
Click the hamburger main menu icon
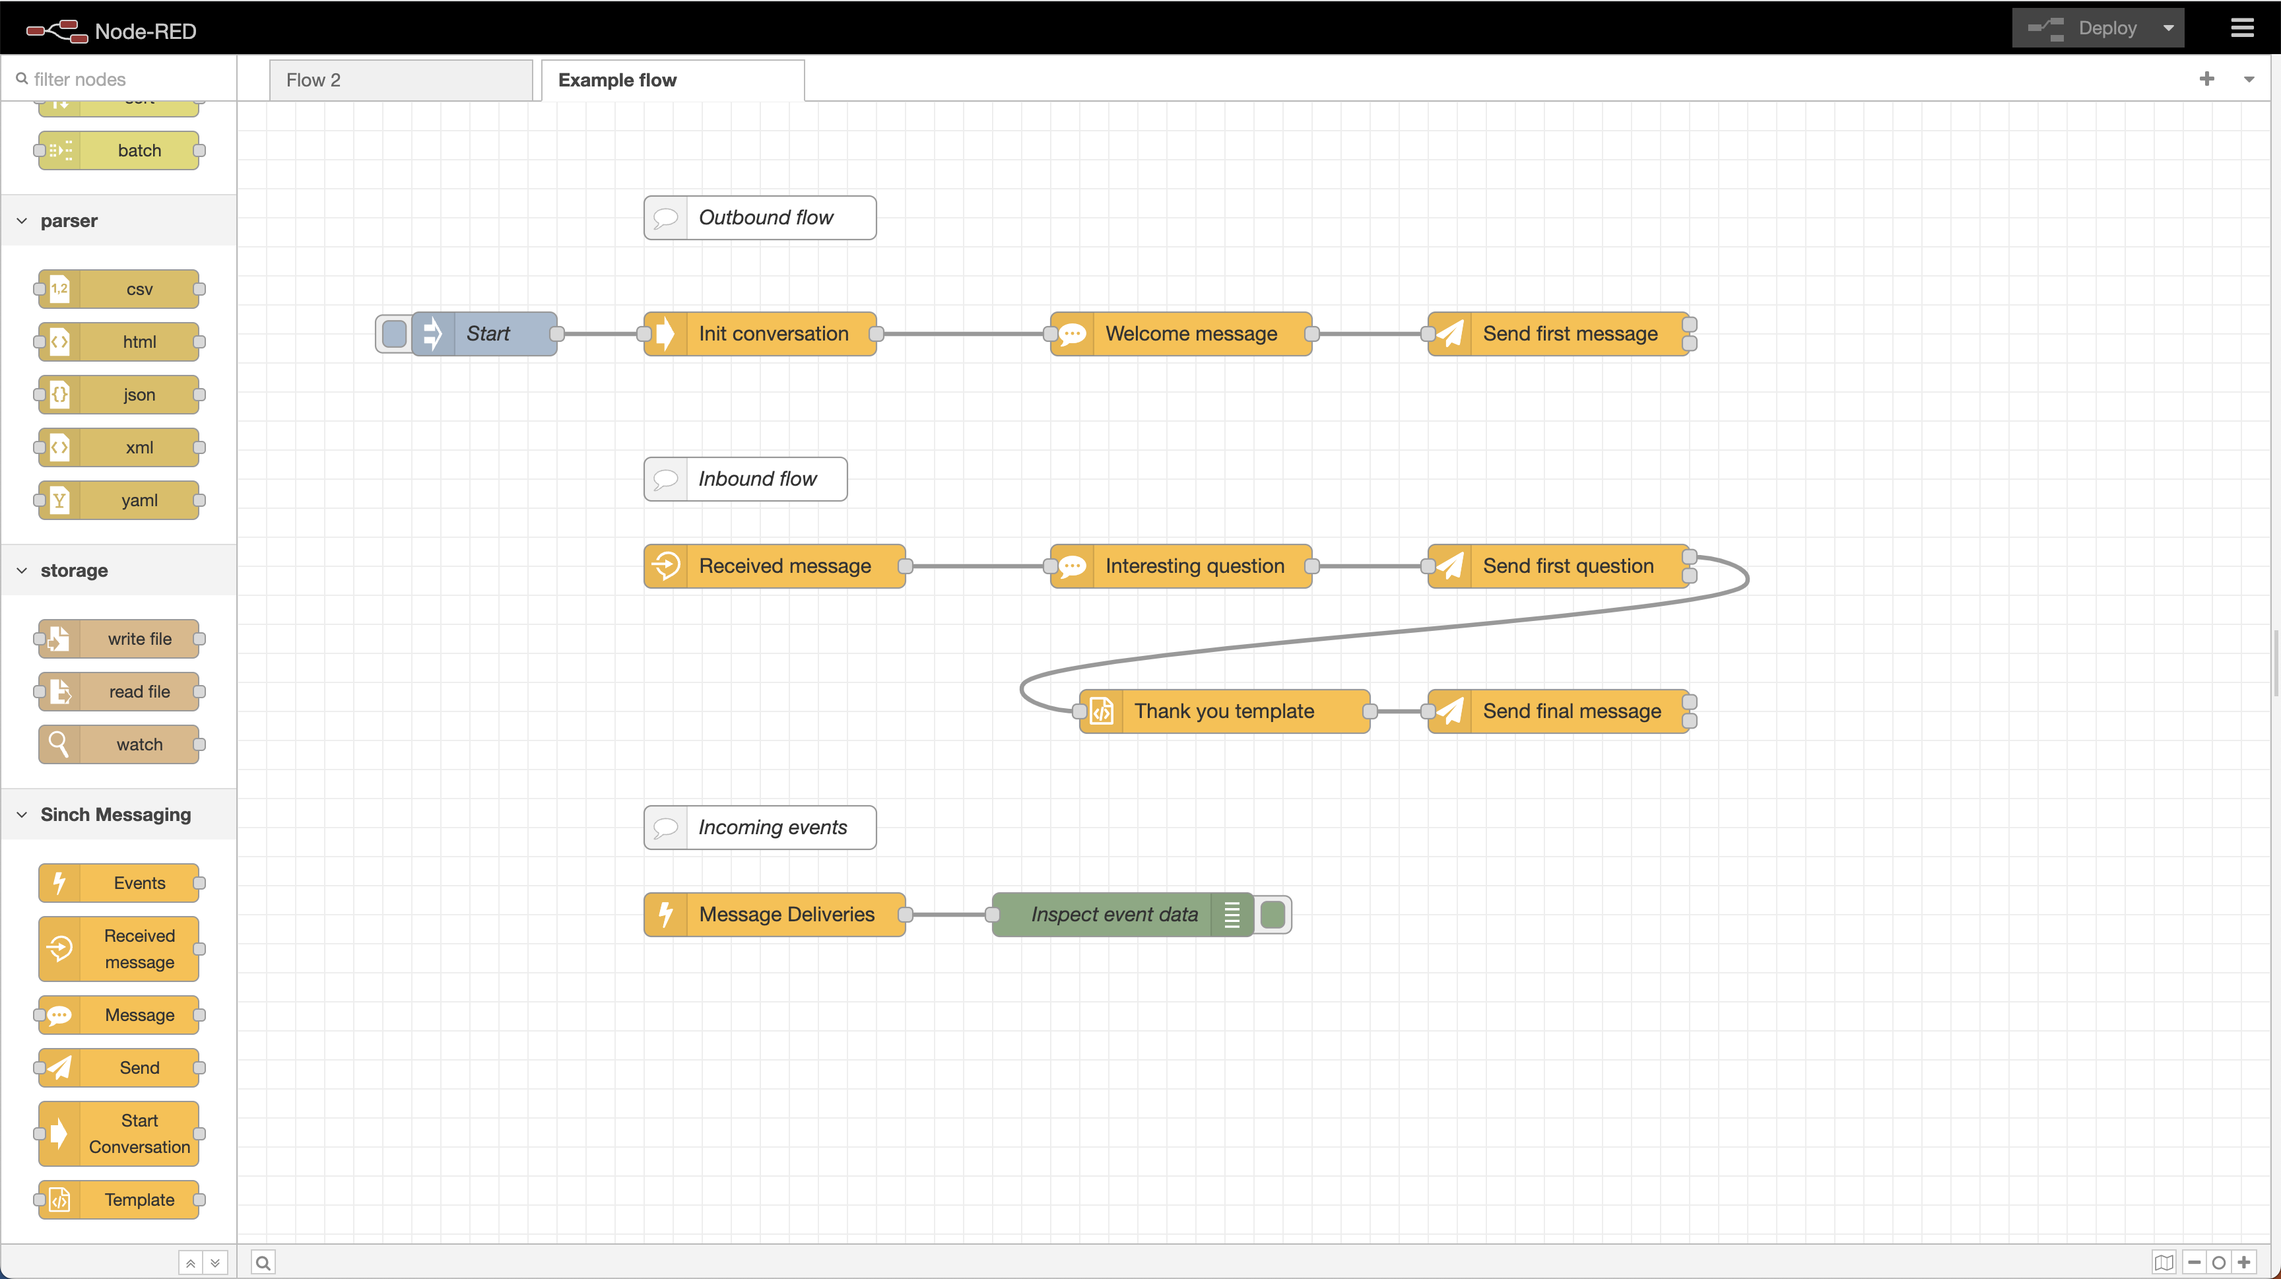pos(2241,28)
